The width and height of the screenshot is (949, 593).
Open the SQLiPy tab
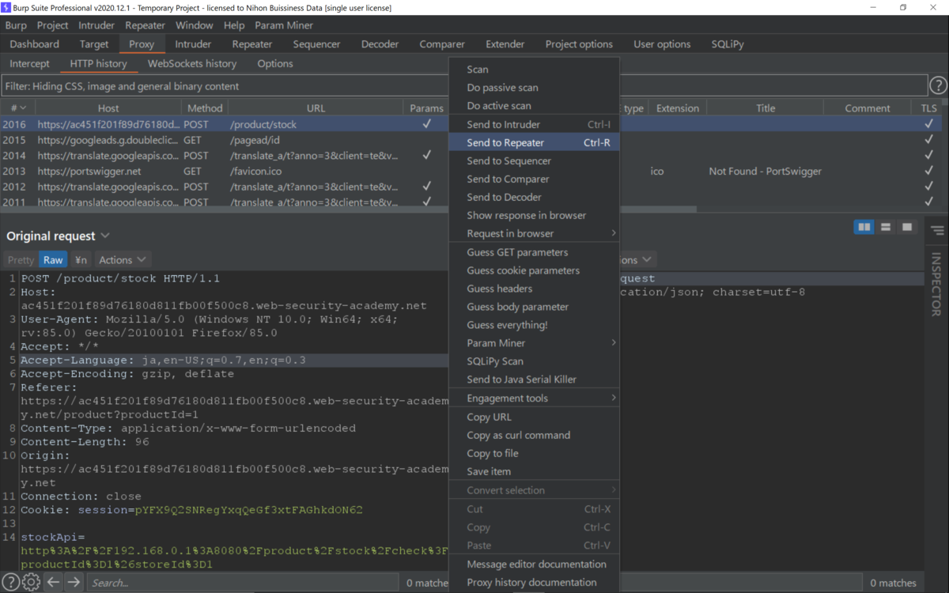(x=728, y=44)
